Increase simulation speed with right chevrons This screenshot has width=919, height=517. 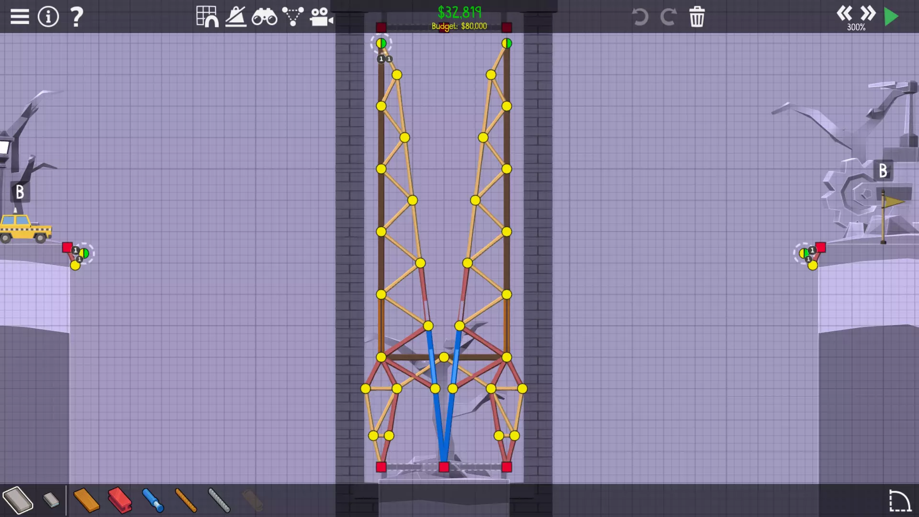point(868,13)
